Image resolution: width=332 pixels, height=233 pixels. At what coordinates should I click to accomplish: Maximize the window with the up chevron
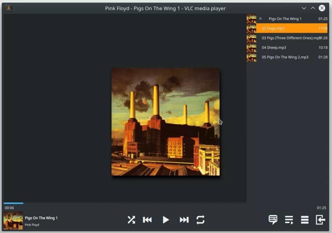point(313,8)
